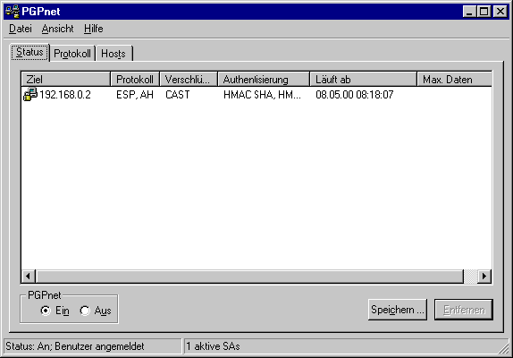Open the Datei menu
Screen dimensions: 513x358
click(21, 29)
